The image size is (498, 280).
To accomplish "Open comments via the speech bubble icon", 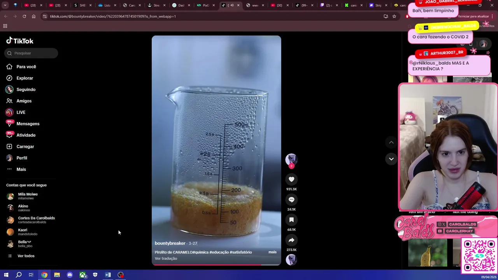I will [x=291, y=199].
